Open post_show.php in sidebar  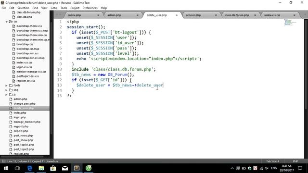pyautogui.click(x=23, y=140)
